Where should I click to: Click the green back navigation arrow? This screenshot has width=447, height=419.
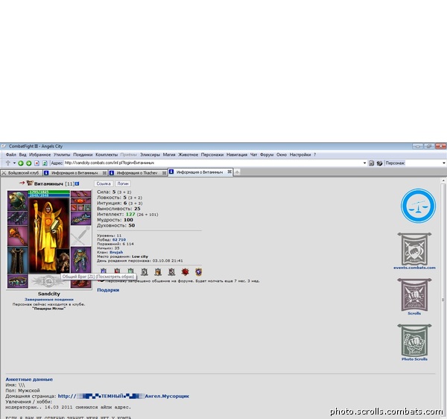(21, 163)
